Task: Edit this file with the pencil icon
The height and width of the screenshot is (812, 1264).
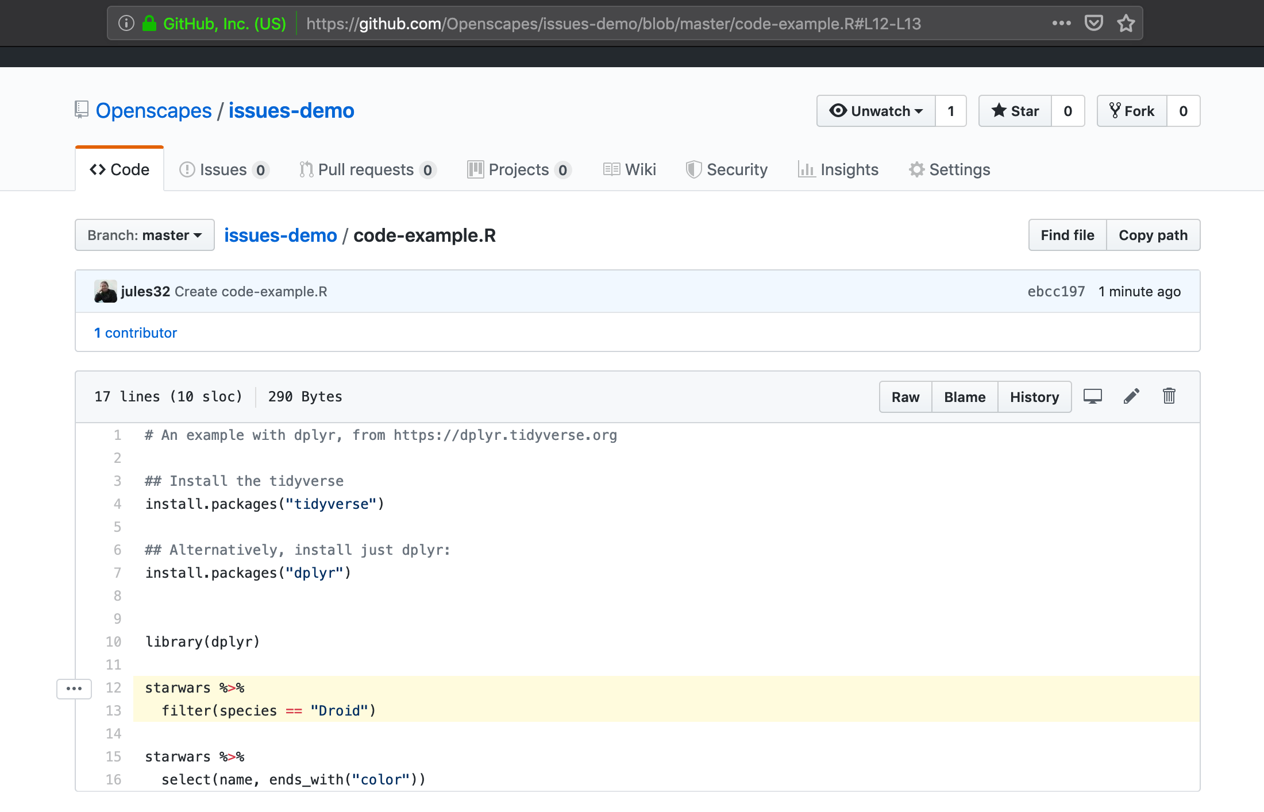Action: [x=1131, y=396]
